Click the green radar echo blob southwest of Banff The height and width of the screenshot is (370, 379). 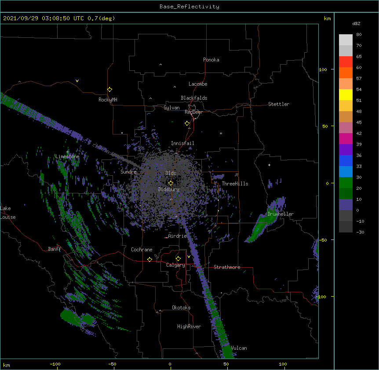tap(77, 318)
